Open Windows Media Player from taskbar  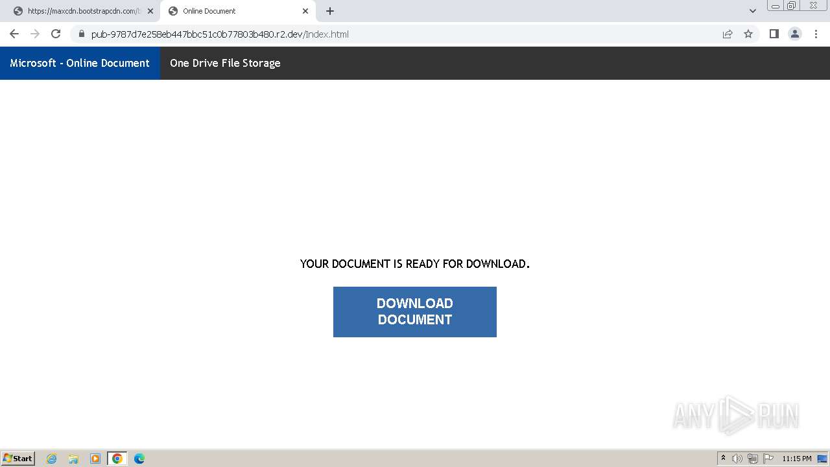point(95,459)
